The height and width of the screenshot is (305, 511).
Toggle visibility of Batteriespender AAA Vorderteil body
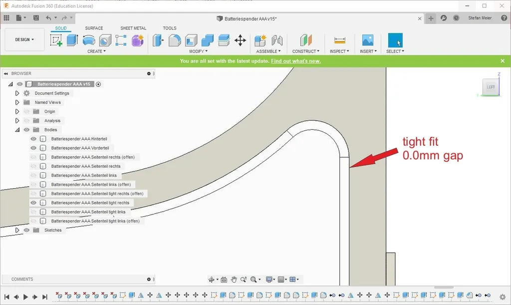pos(33,148)
